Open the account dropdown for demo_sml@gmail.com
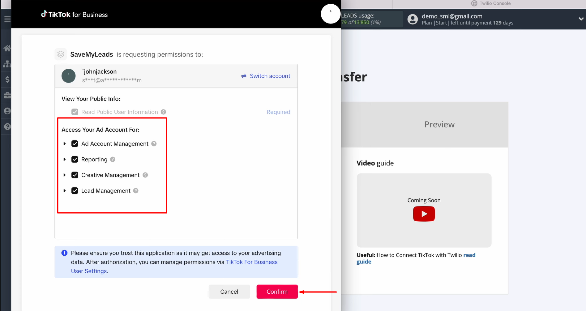The width and height of the screenshot is (586, 311). 580,19
